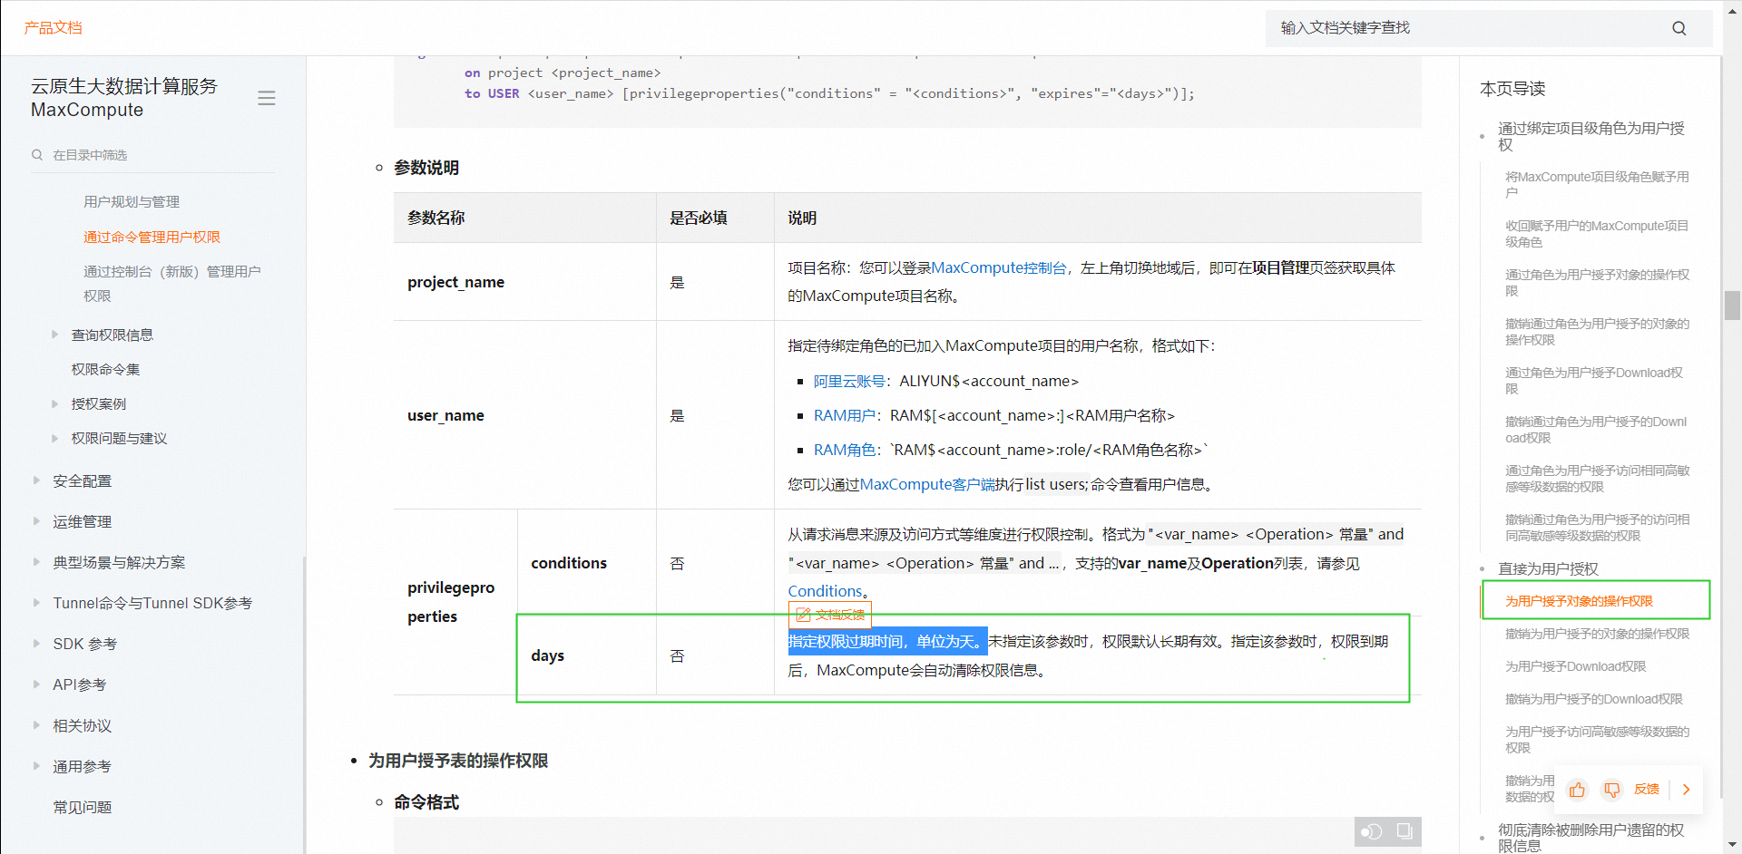Screen dimensions: 1742x854
Task: Open the MaxCompute控制台 link
Action: coord(999,267)
